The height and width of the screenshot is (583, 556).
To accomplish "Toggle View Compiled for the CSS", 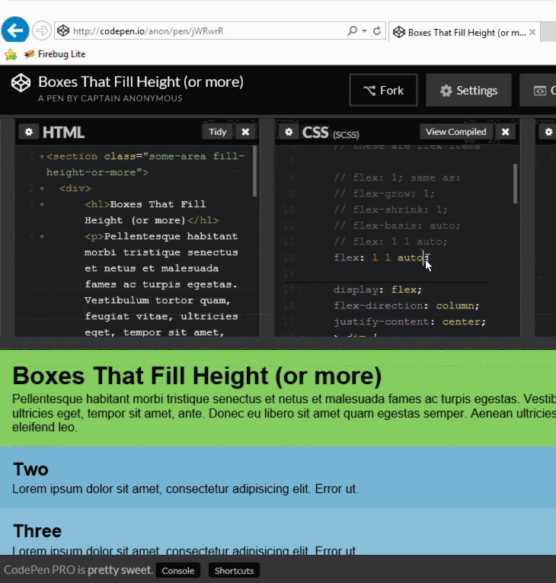I will click(x=455, y=132).
